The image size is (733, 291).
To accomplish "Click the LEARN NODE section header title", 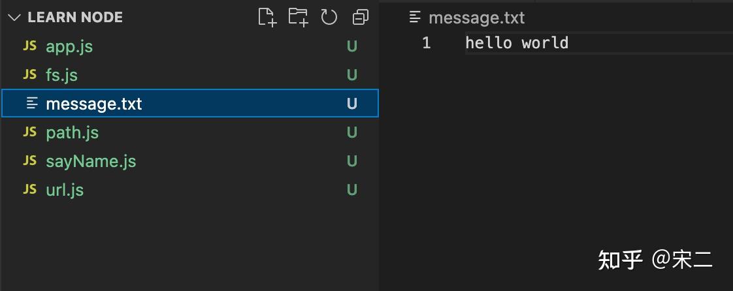I will tap(75, 18).
